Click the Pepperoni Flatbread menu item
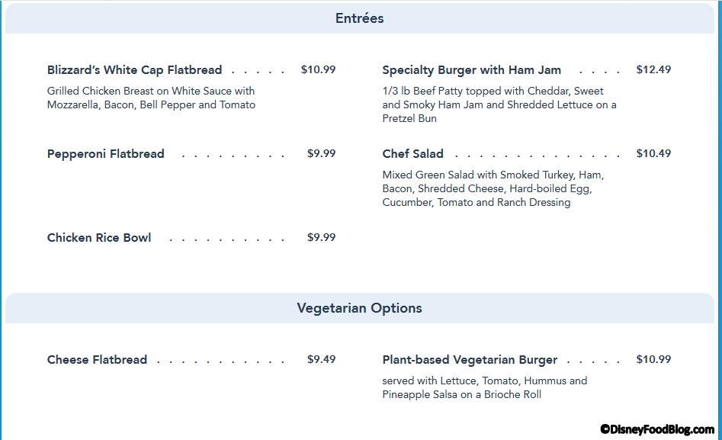Screen dimensions: 722x440 click(105, 154)
